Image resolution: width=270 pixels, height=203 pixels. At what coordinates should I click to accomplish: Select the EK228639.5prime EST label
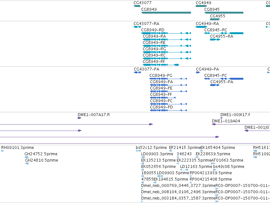point(213,154)
